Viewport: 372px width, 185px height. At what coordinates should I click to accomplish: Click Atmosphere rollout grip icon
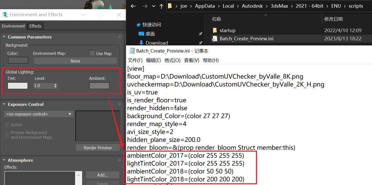click(x=119, y=160)
